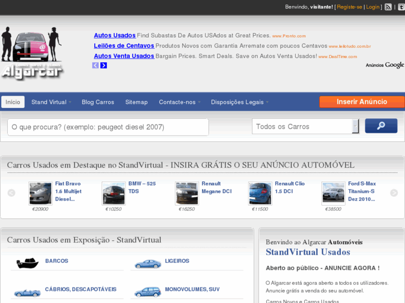
Task: Open Fiat Bravo thumbnail image
Action: point(40,193)
